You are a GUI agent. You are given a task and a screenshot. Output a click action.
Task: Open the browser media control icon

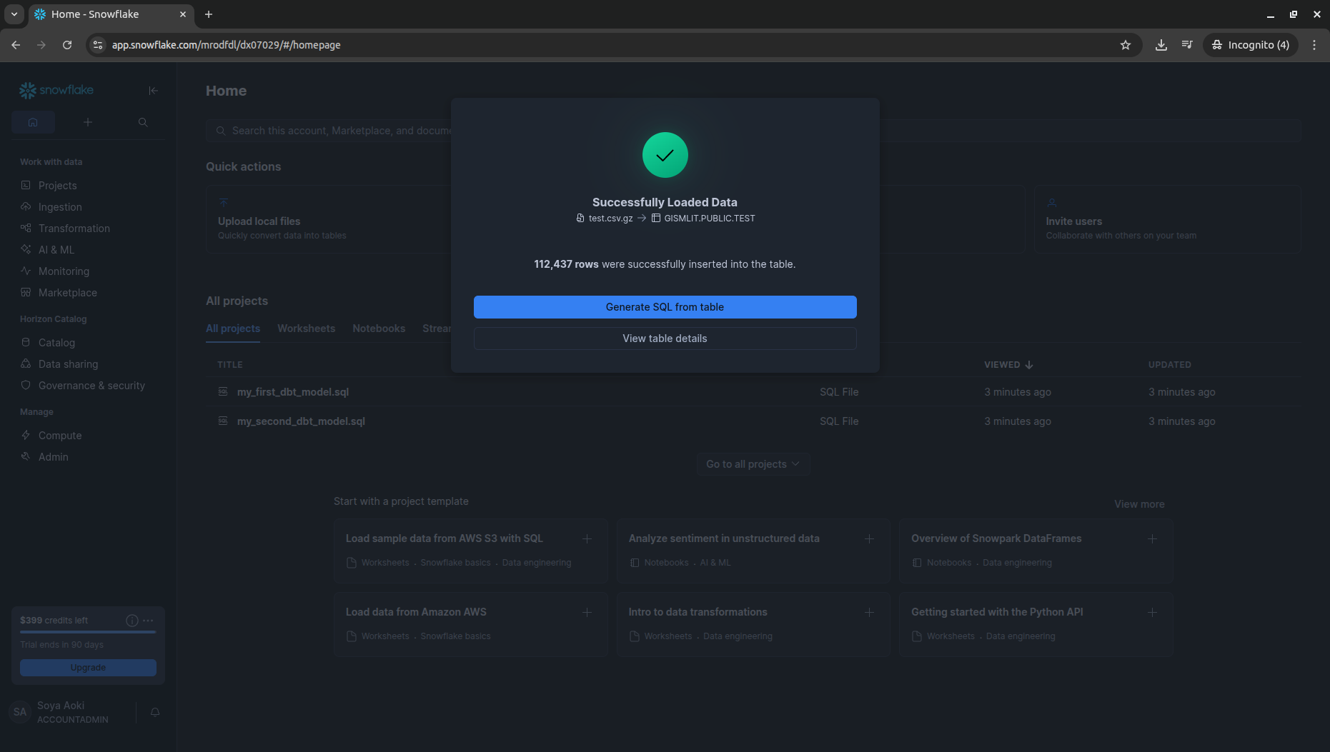click(1187, 45)
